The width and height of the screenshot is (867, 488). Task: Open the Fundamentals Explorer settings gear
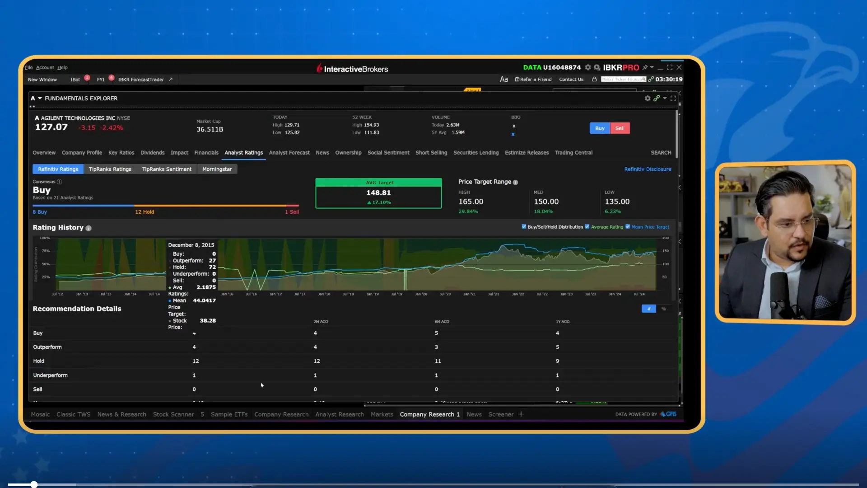pyautogui.click(x=648, y=98)
